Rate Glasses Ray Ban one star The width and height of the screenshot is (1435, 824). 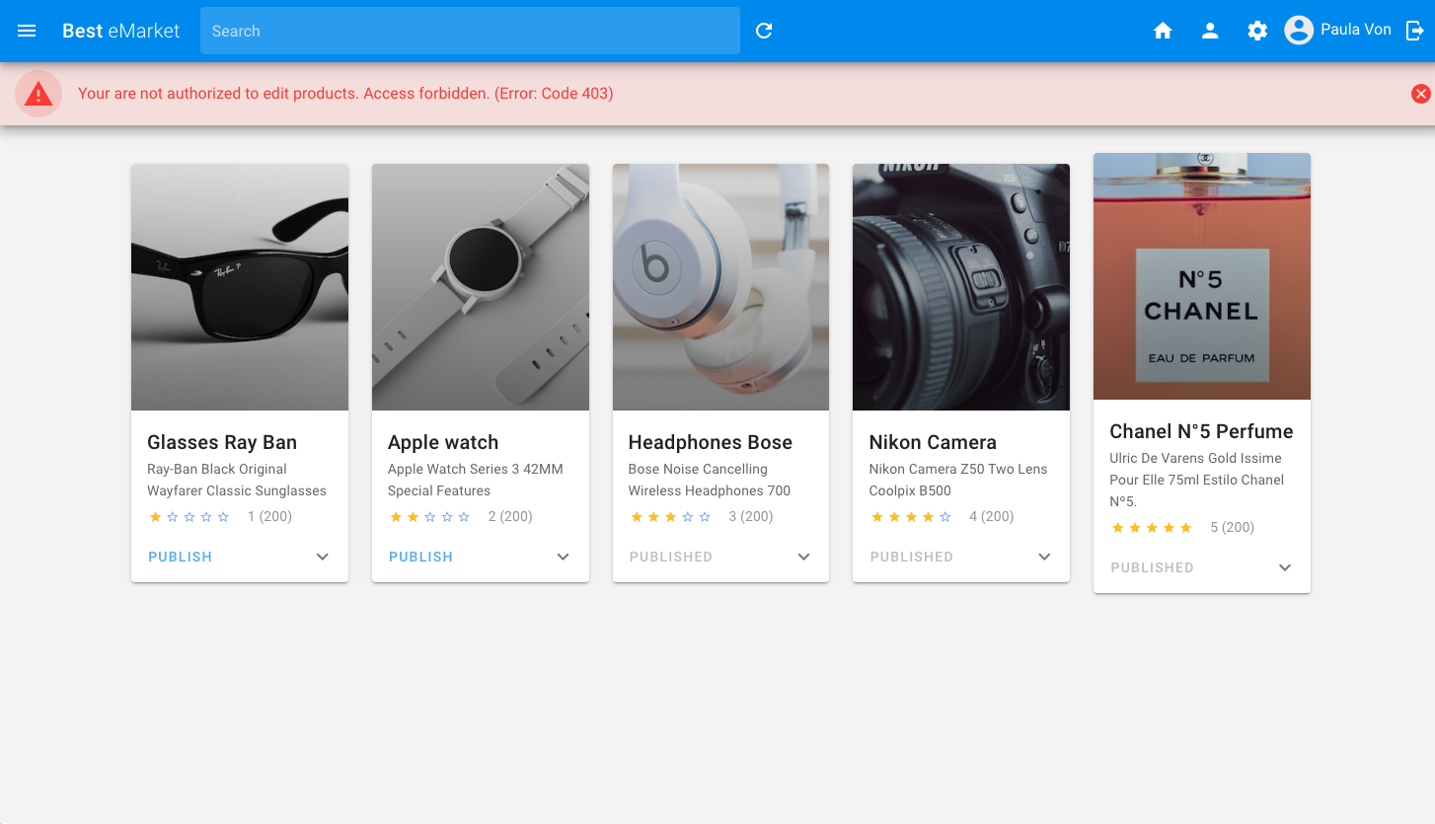155,516
